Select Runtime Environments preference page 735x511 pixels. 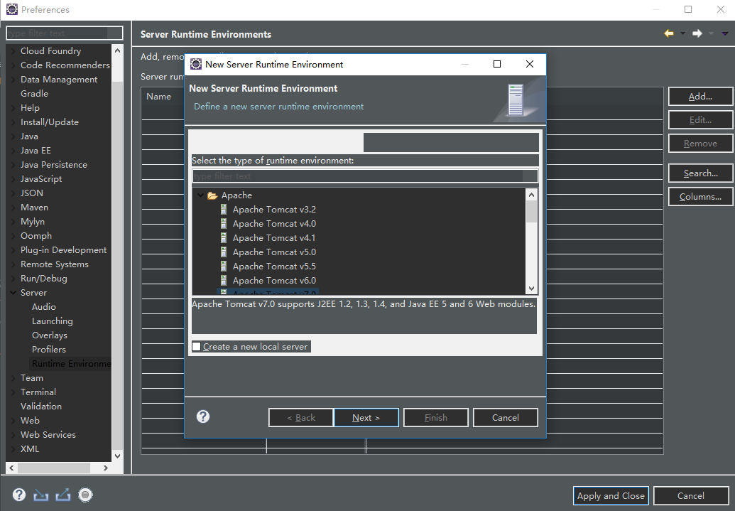click(71, 364)
